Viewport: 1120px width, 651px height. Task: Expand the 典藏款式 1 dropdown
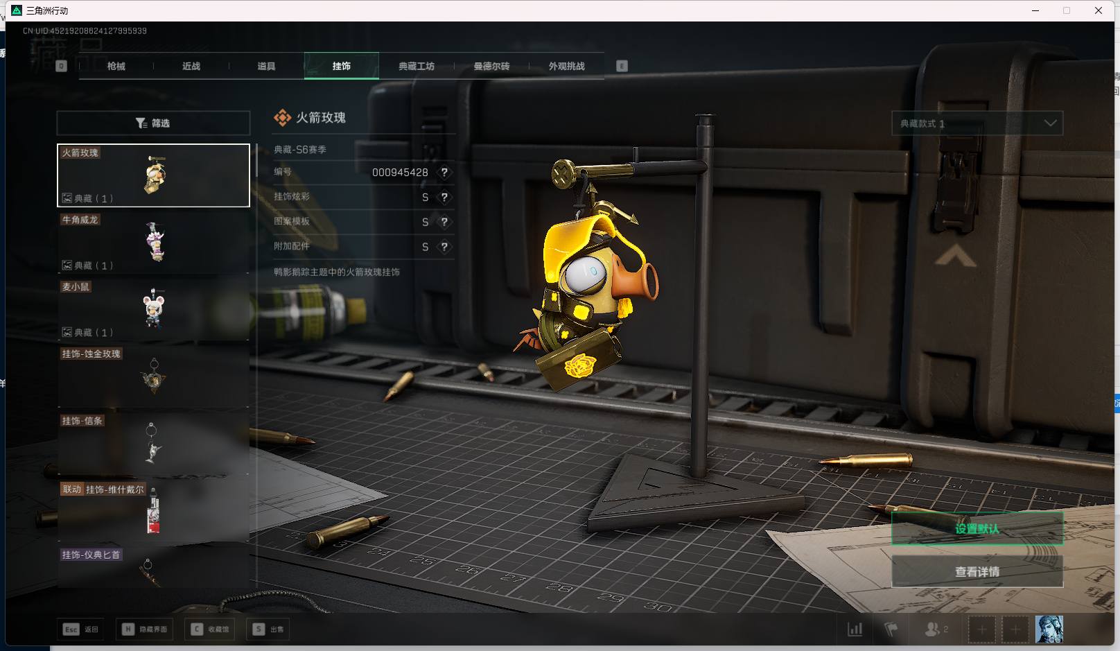[x=976, y=123]
